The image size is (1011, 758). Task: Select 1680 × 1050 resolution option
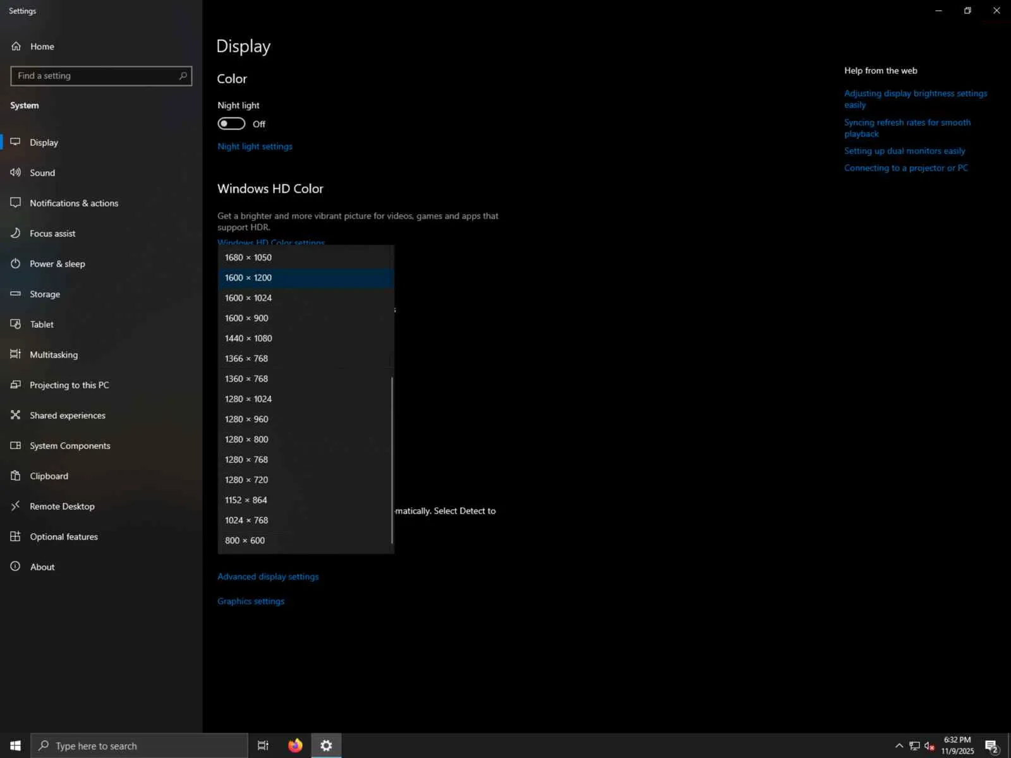[306, 257]
